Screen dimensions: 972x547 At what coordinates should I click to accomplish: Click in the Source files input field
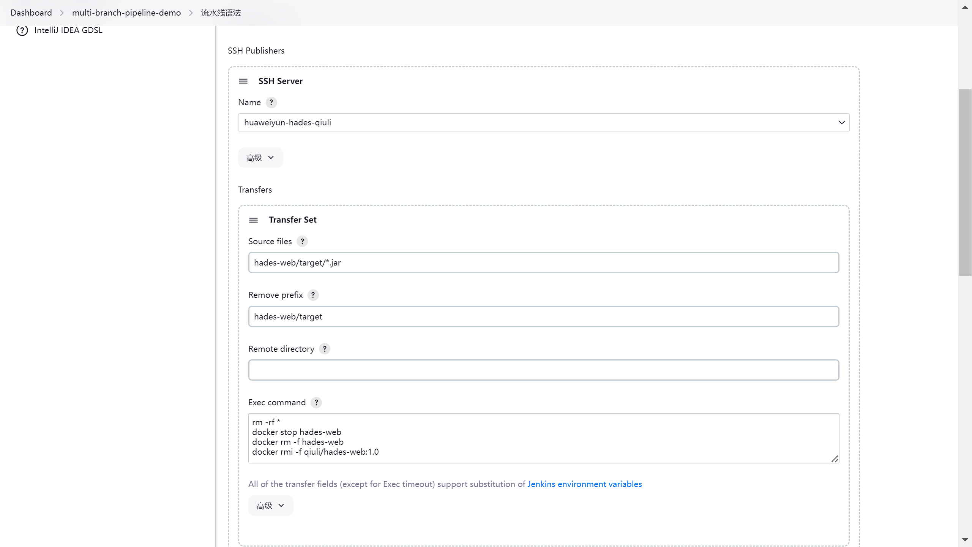pyautogui.click(x=543, y=262)
